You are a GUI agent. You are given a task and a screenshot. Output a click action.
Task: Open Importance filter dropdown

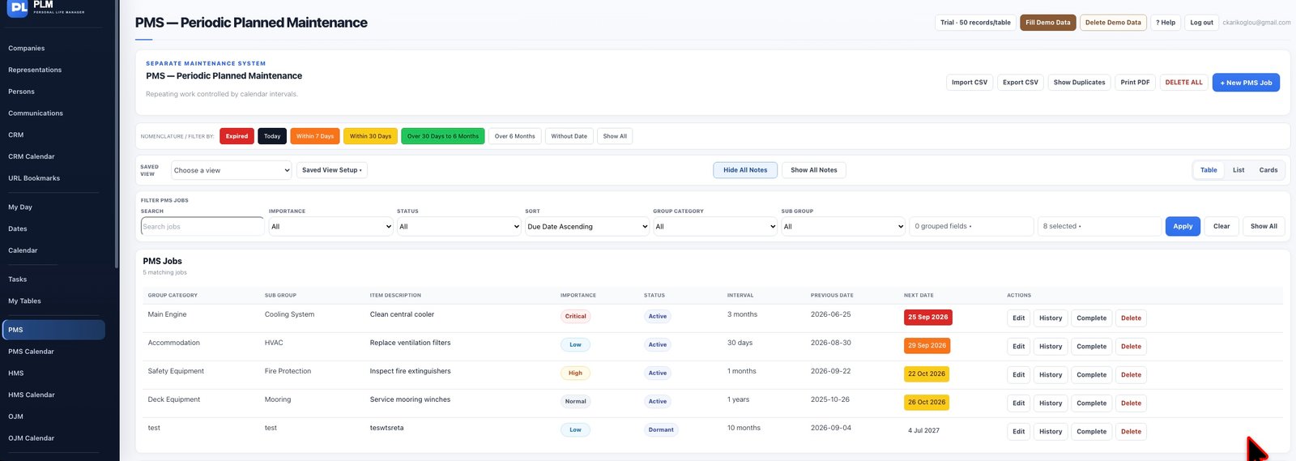pos(331,227)
